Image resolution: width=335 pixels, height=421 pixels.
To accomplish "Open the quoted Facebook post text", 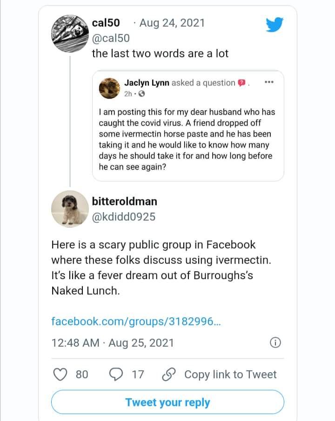I will point(186,140).
